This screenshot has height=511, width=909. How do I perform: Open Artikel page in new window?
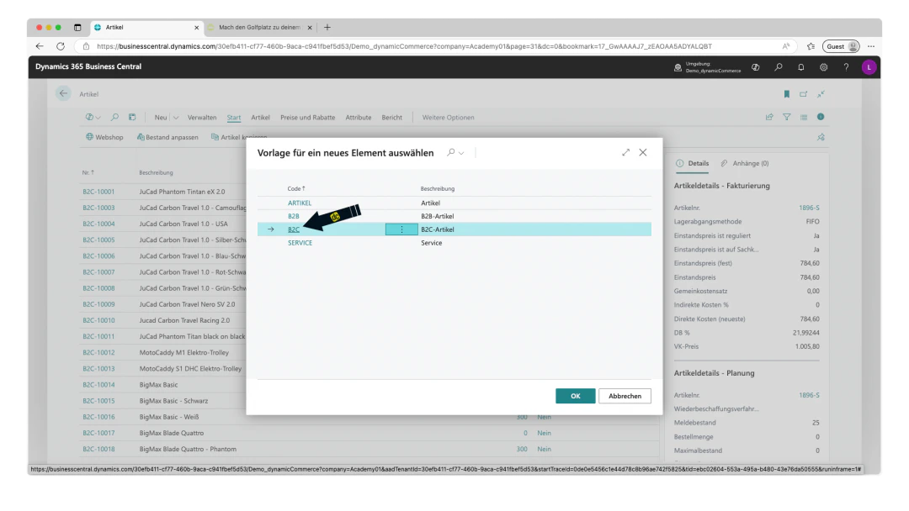click(x=804, y=94)
